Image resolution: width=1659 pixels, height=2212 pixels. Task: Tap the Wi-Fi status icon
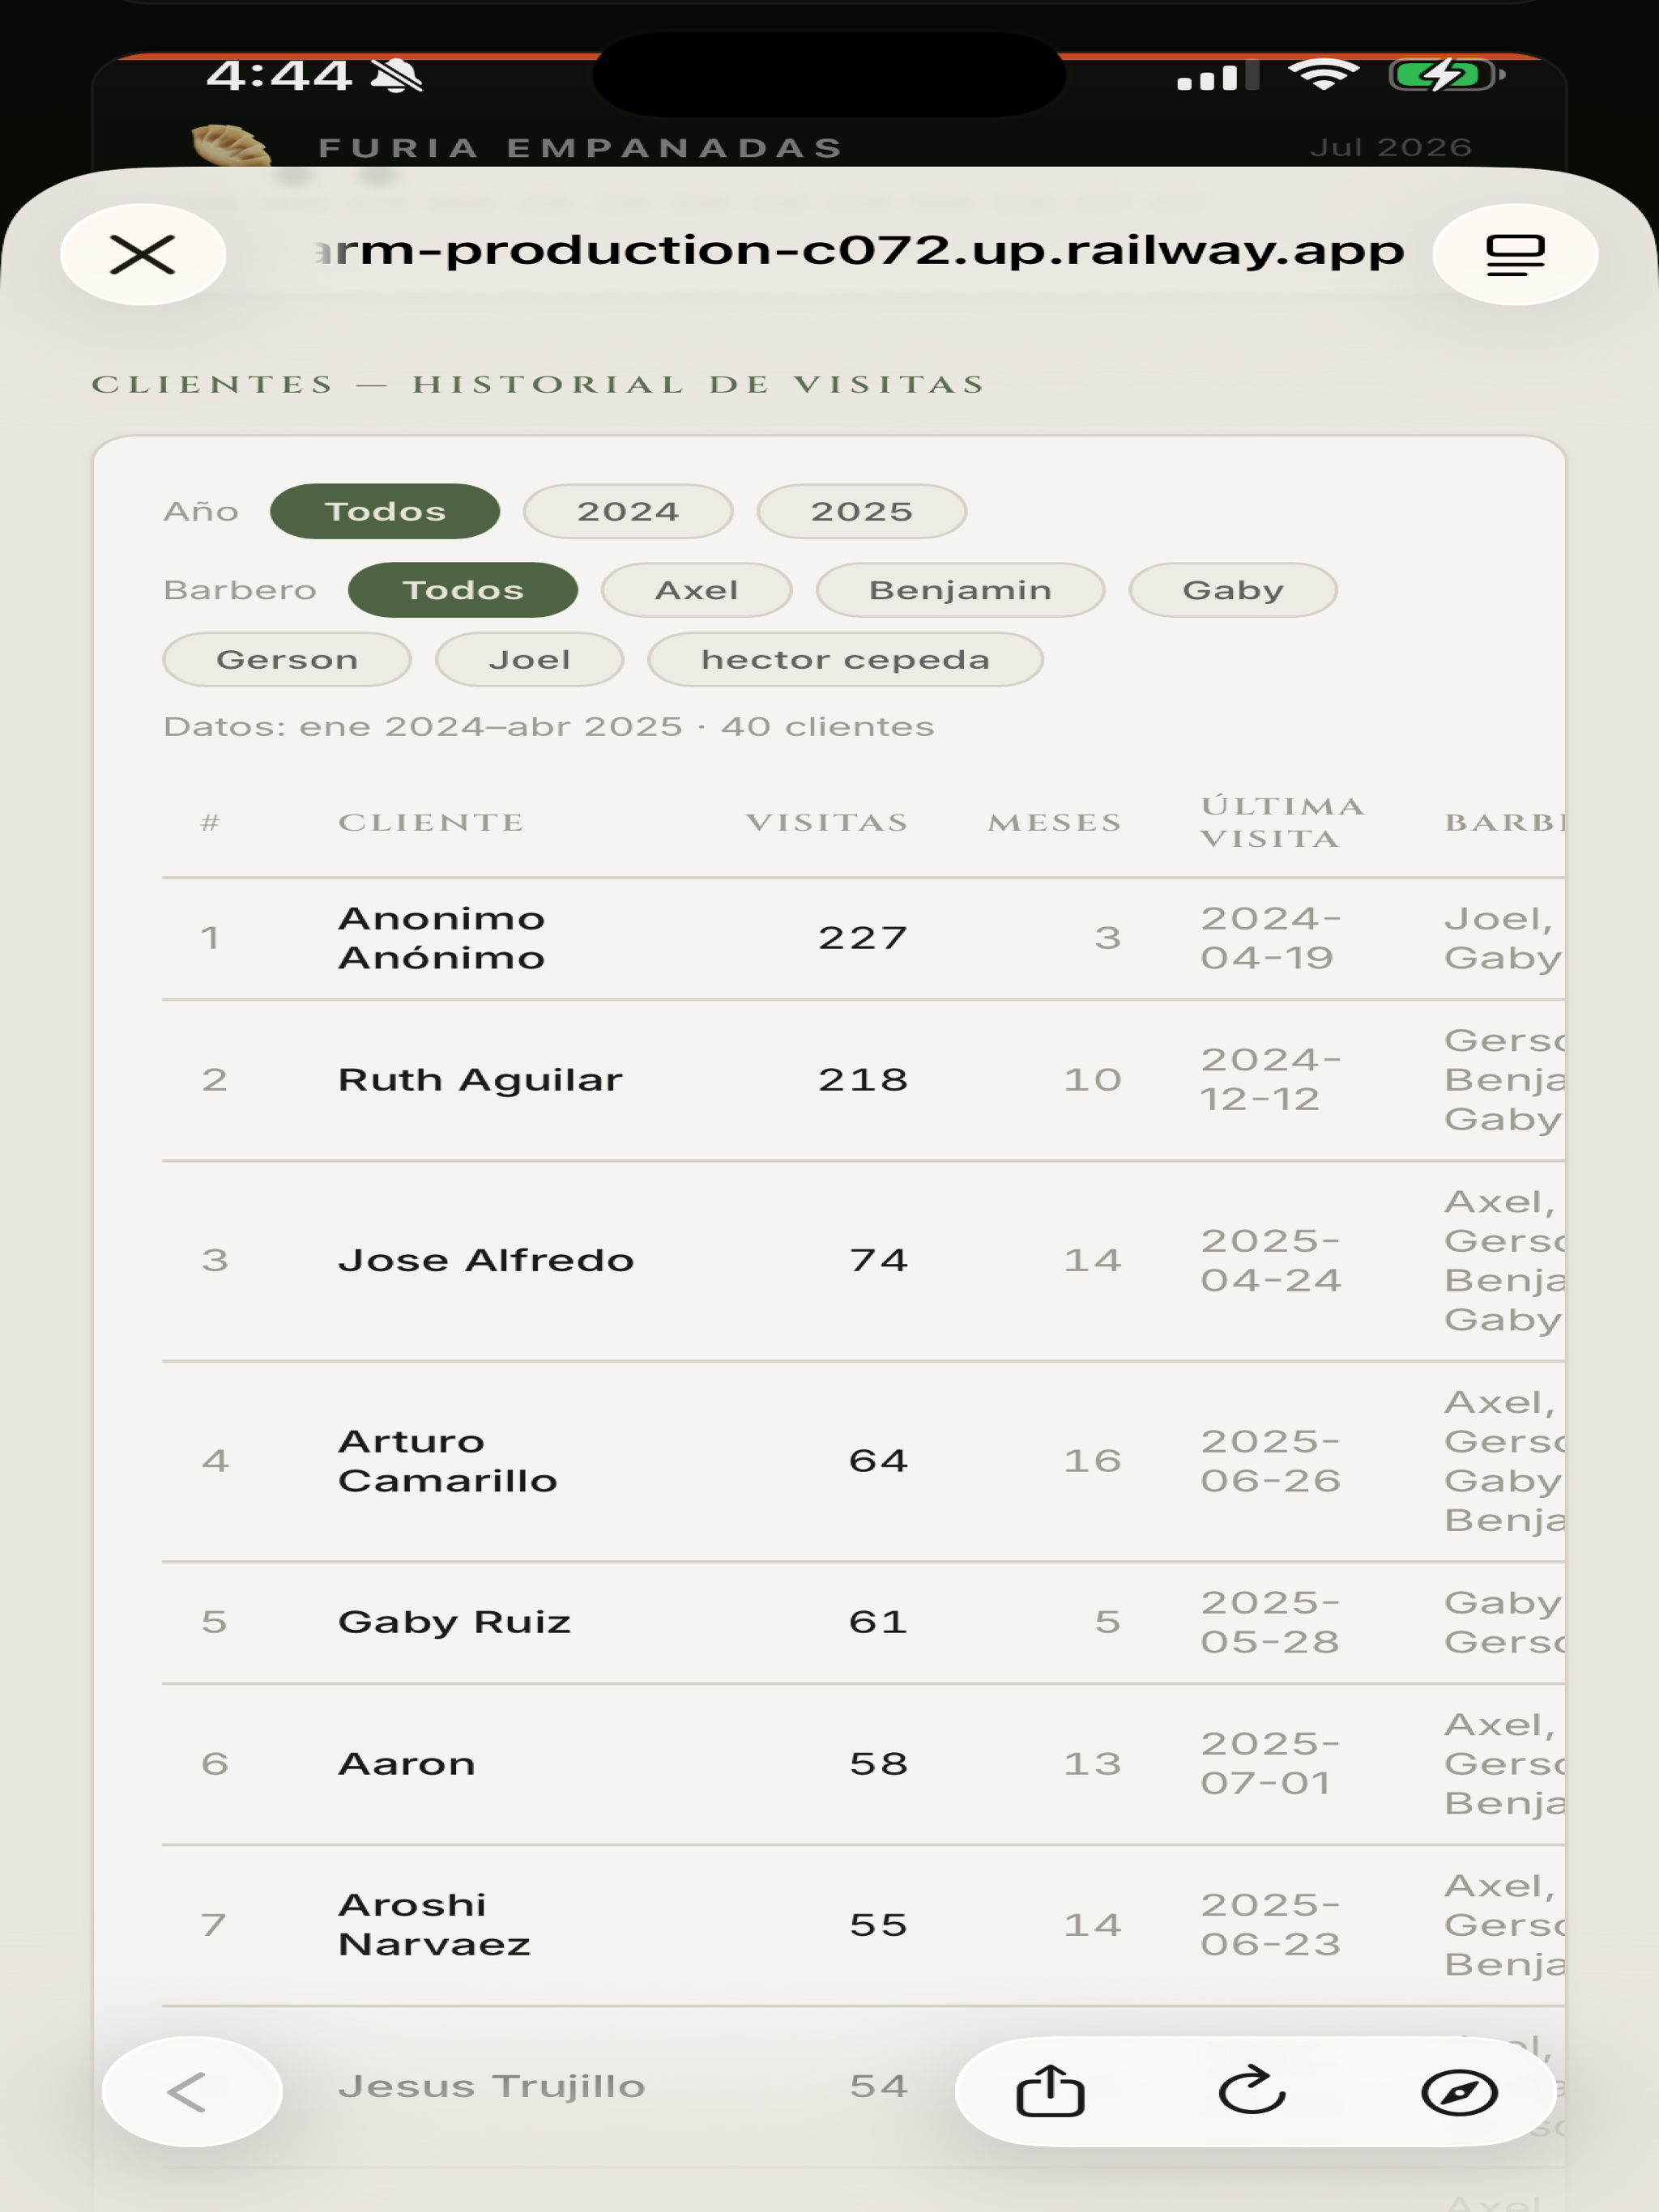pyautogui.click(x=1323, y=74)
